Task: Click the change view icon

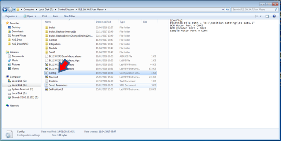Action: click(x=256, y=16)
